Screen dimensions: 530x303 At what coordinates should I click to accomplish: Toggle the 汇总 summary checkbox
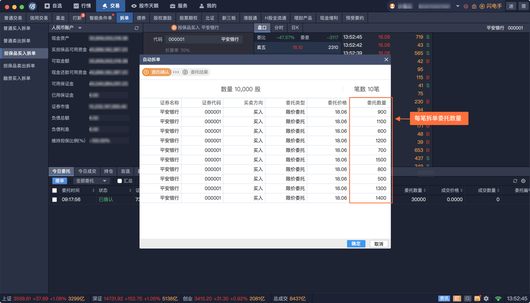[119, 181]
